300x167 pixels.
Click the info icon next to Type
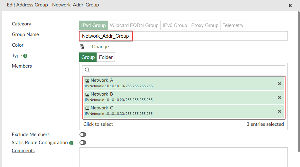(25, 56)
